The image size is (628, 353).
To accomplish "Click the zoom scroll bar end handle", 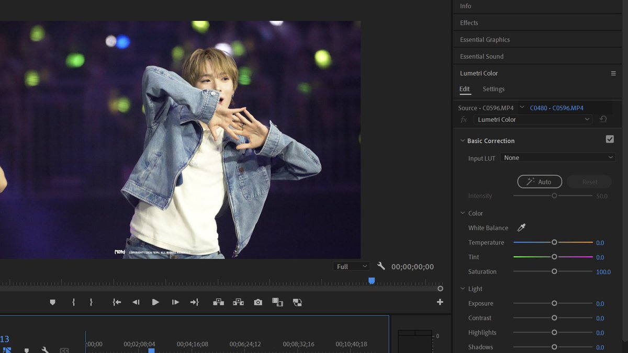I will click(x=440, y=288).
